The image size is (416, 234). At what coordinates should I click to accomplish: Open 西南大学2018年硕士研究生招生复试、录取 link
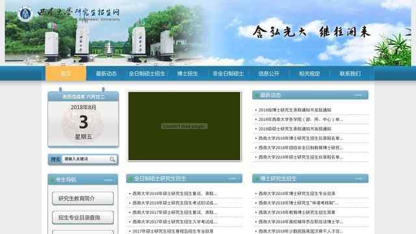(175, 194)
